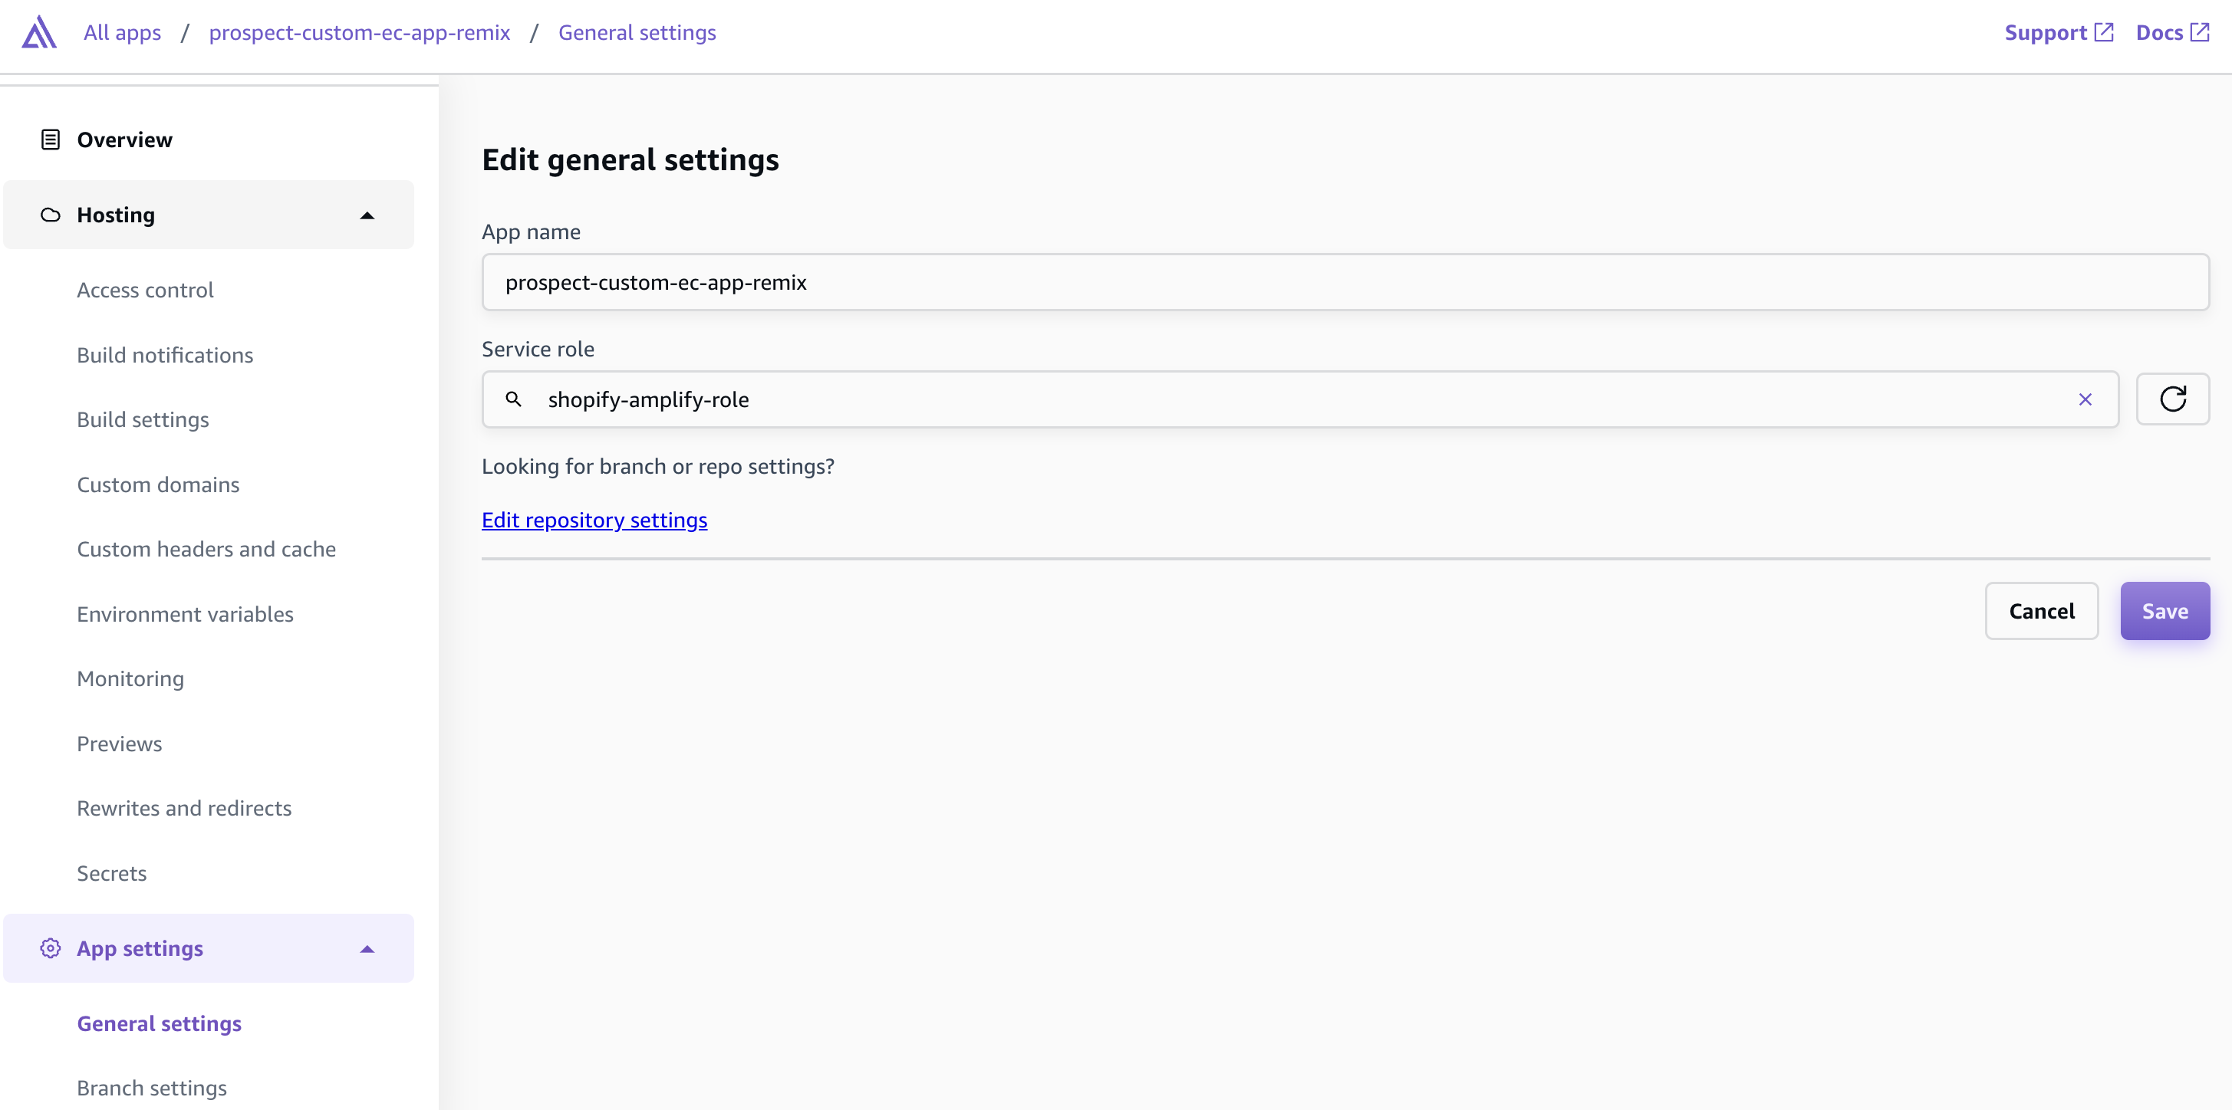This screenshot has width=2232, height=1110.
Task: Focus the Service role search field
Action: click(1299, 399)
